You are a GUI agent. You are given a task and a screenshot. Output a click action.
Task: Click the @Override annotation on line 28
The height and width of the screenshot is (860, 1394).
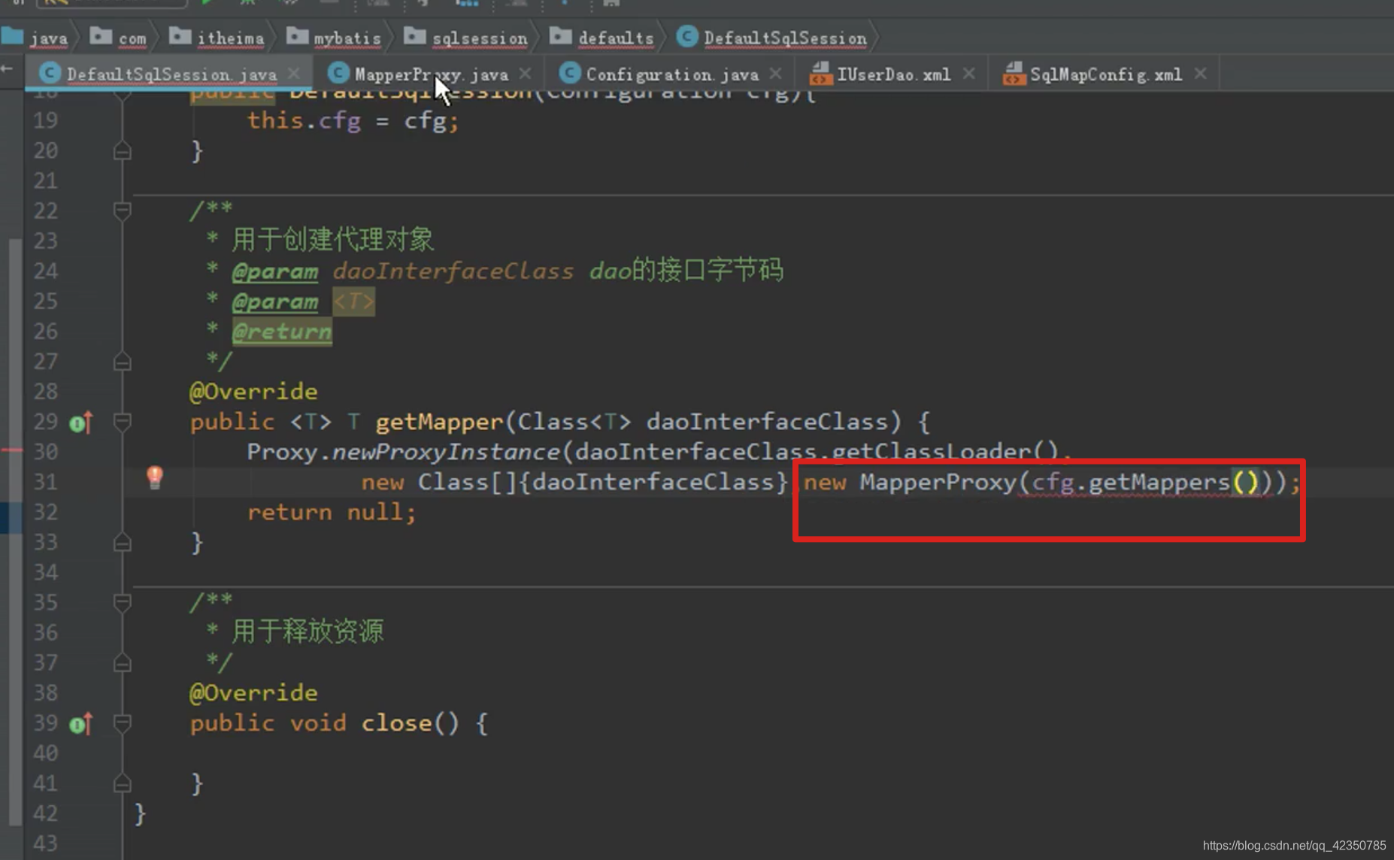coord(253,392)
